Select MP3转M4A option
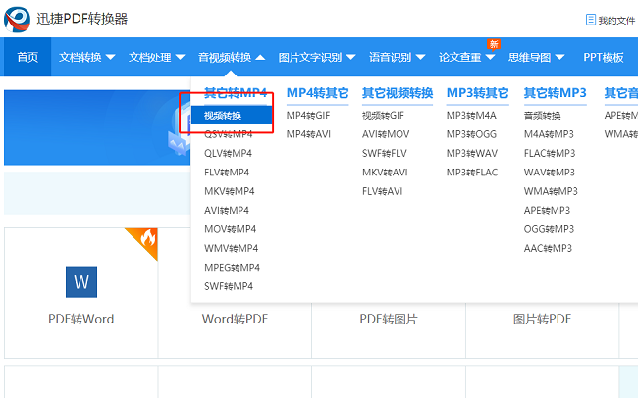This screenshot has width=638, height=398. coord(471,116)
